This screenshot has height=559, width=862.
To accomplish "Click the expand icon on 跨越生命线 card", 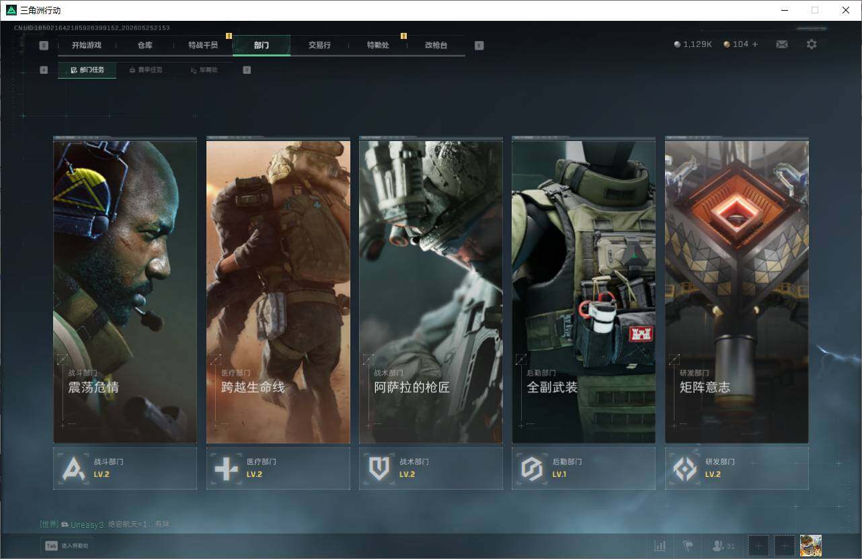I will click(216, 359).
